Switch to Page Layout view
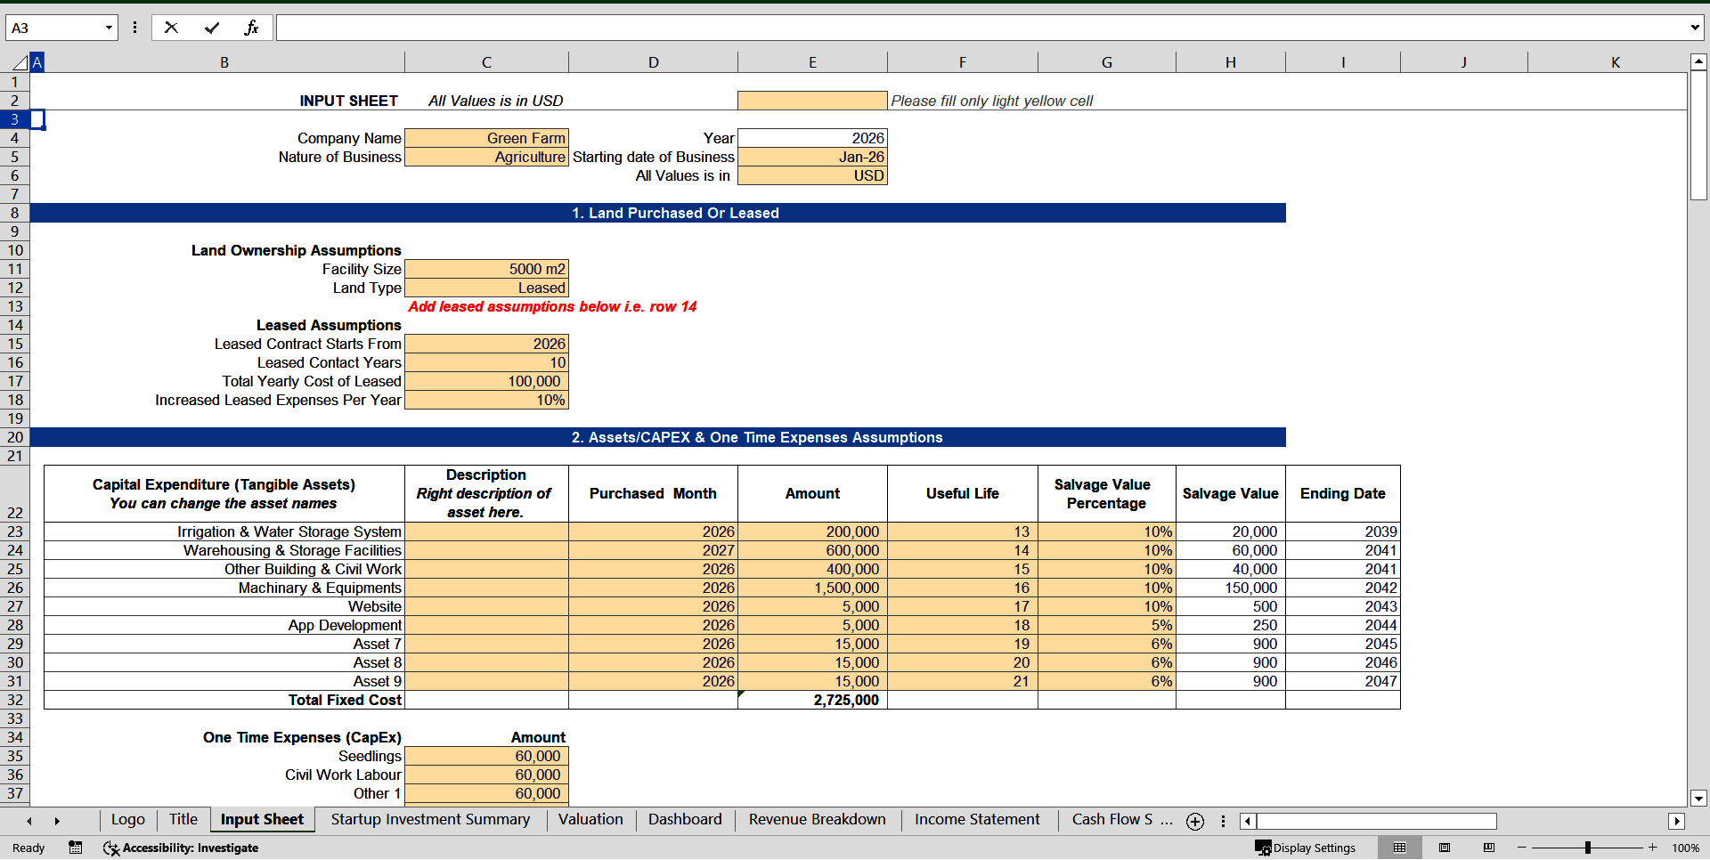The image size is (1710, 860). (1444, 848)
